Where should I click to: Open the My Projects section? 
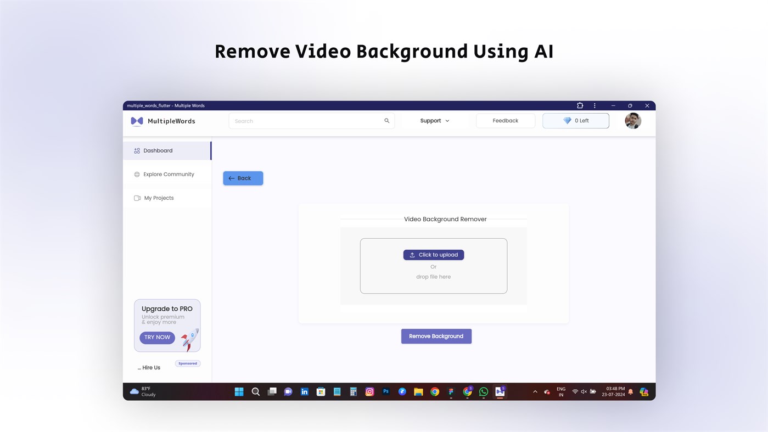(159, 198)
